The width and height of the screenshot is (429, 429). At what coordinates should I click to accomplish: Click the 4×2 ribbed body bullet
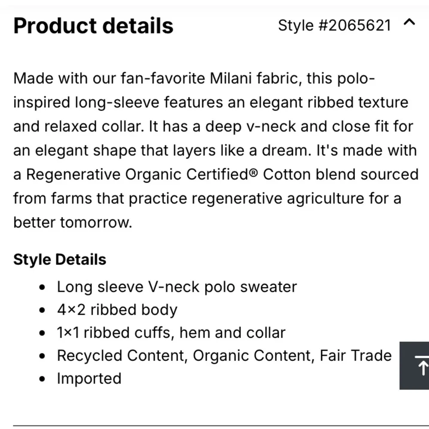click(x=117, y=309)
